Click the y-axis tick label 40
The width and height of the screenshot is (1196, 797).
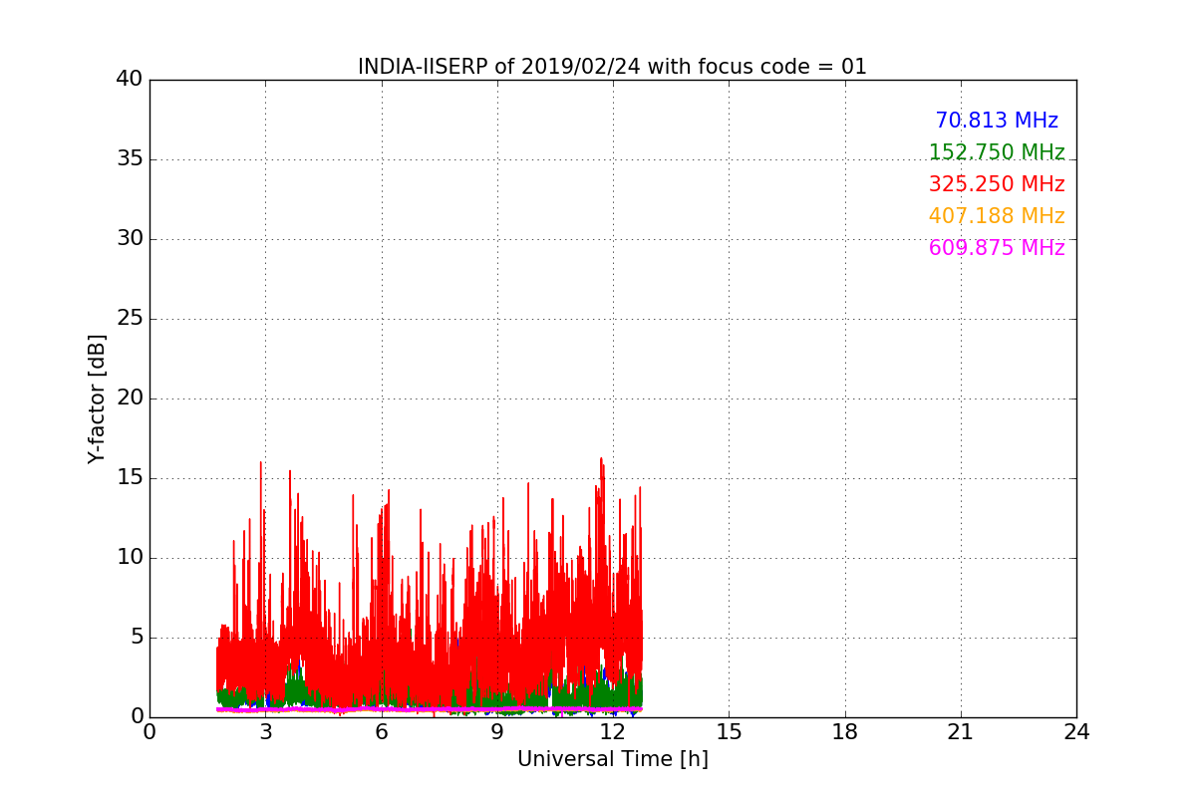tap(130, 79)
